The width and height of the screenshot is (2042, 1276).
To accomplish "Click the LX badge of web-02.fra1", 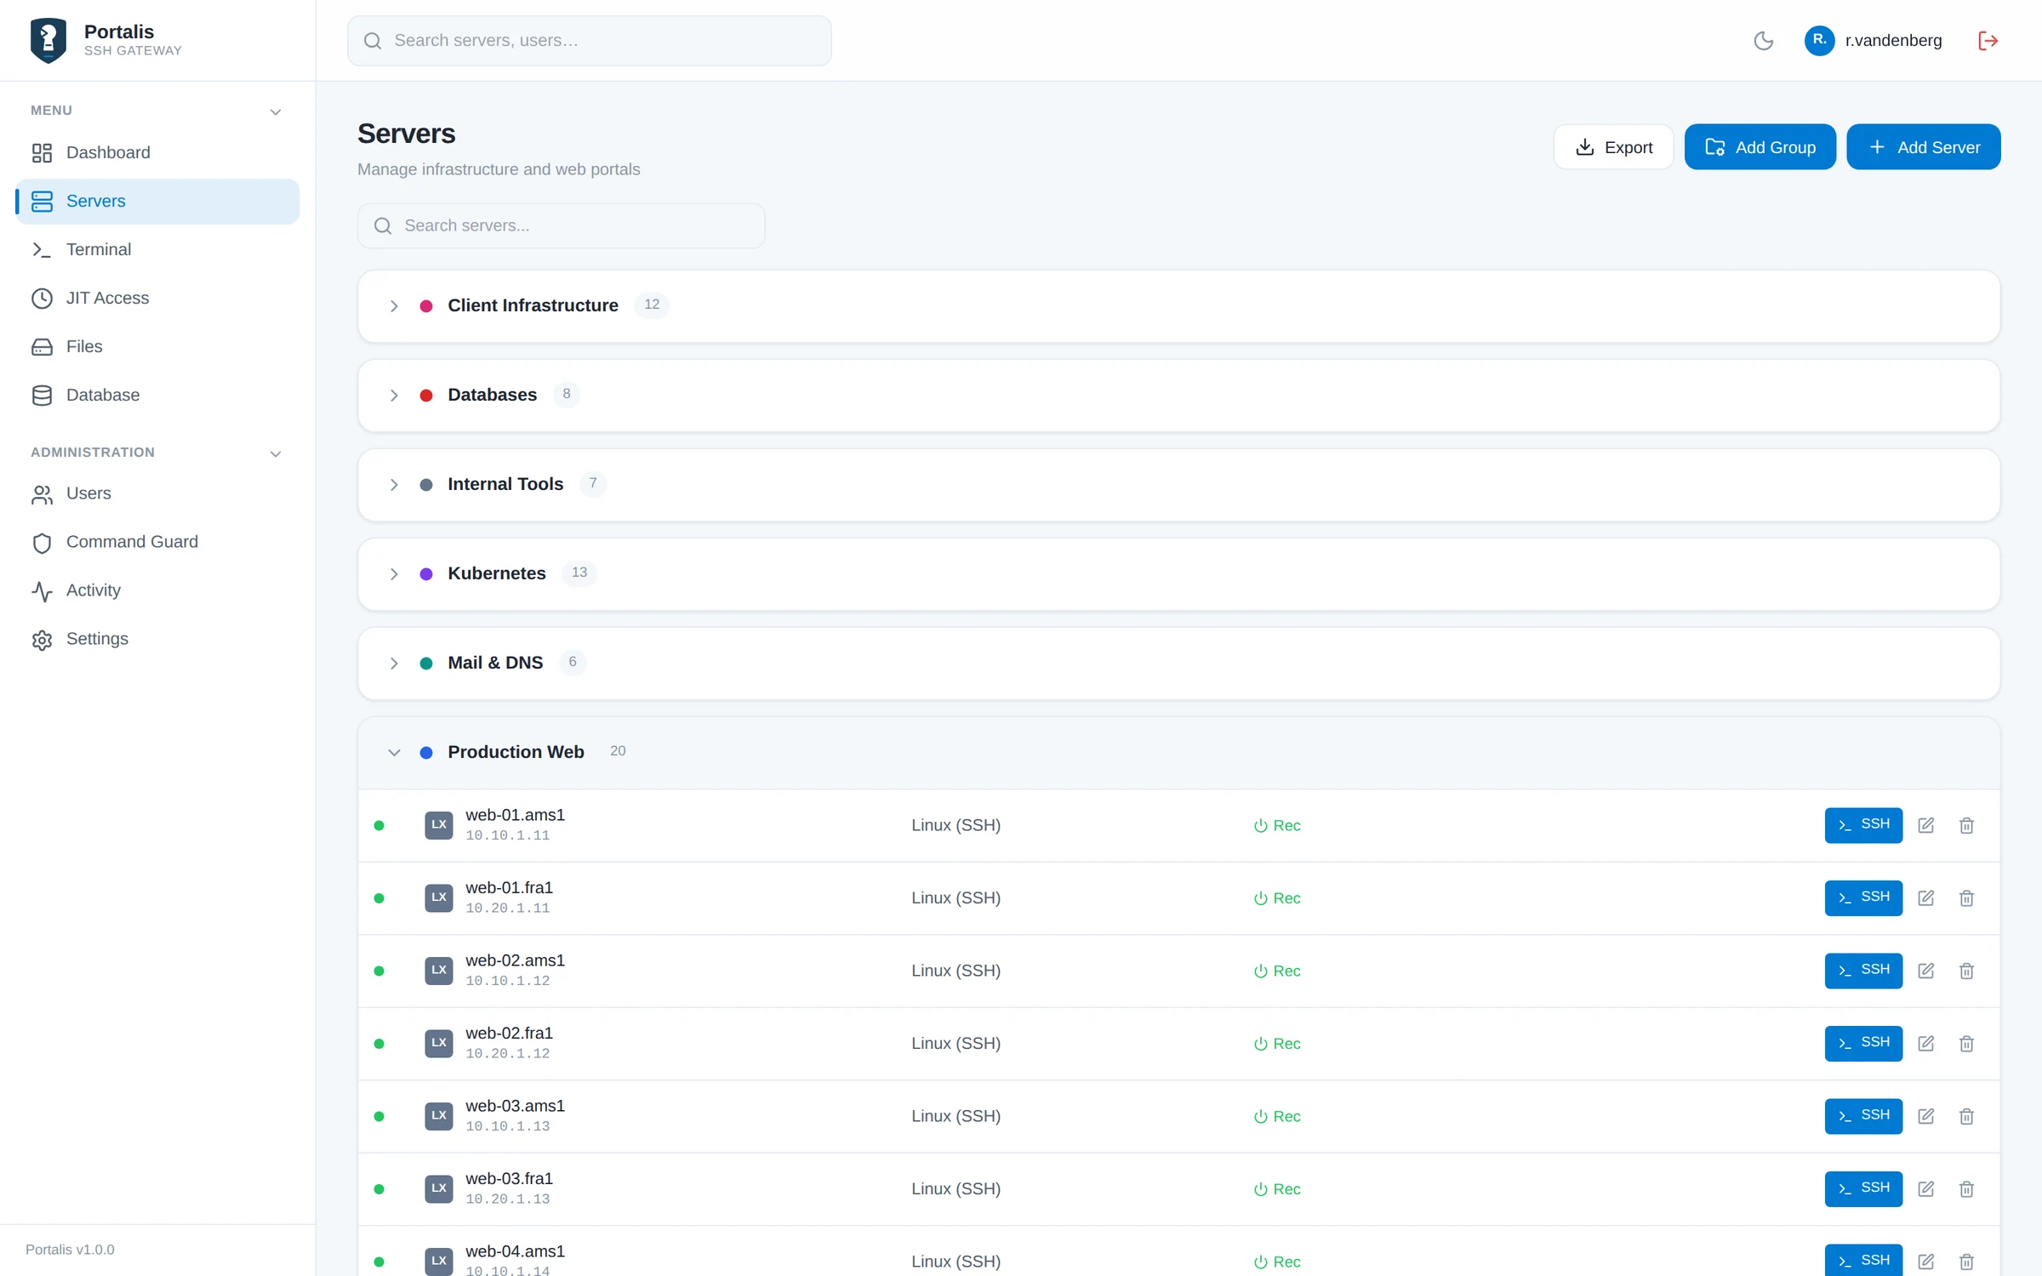I will [x=439, y=1044].
